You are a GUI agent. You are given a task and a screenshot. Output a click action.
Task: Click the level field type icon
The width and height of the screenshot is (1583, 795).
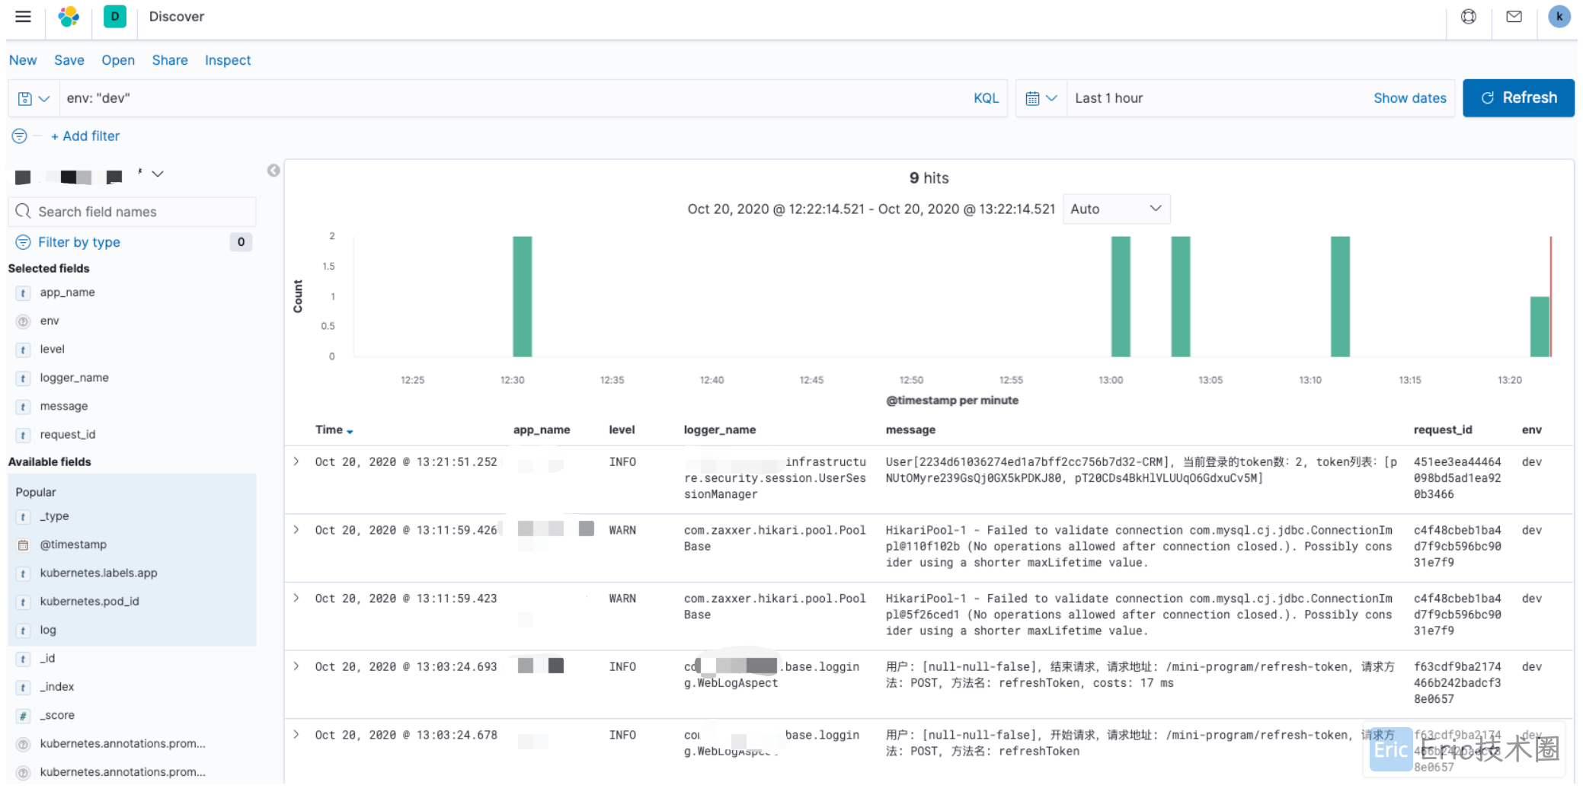coord(24,350)
